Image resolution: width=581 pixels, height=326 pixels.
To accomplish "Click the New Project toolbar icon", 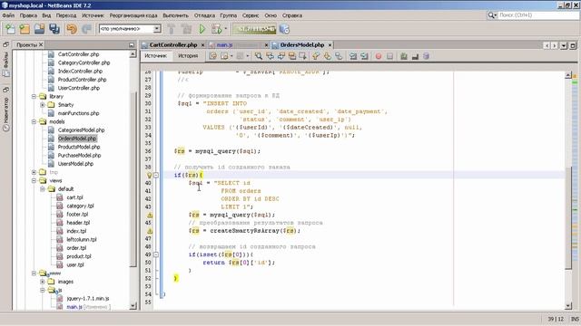I will click(25, 29).
